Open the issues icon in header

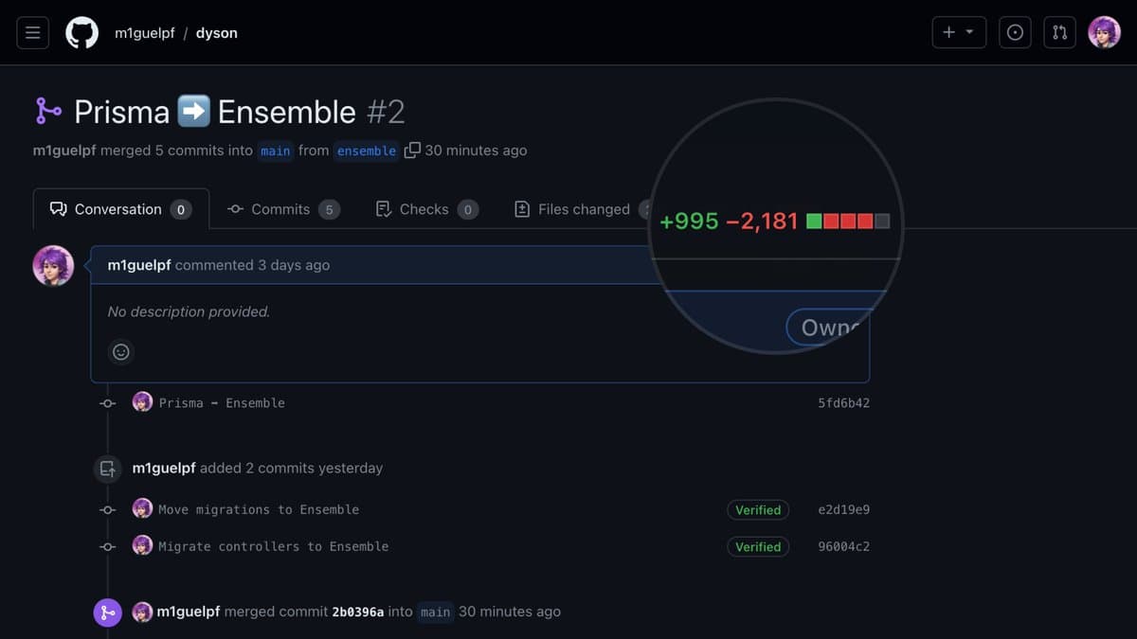pyautogui.click(x=1015, y=33)
